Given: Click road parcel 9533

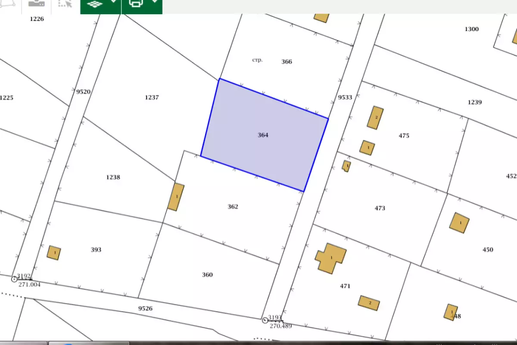Looking at the screenshot, I should coord(345,97).
